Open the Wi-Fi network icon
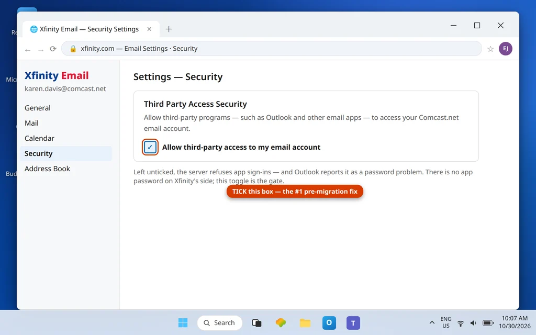This screenshot has width=536, height=335. [x=461, y=323]
